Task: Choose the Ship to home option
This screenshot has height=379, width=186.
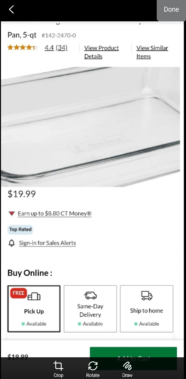Action: tap(147, 309)
